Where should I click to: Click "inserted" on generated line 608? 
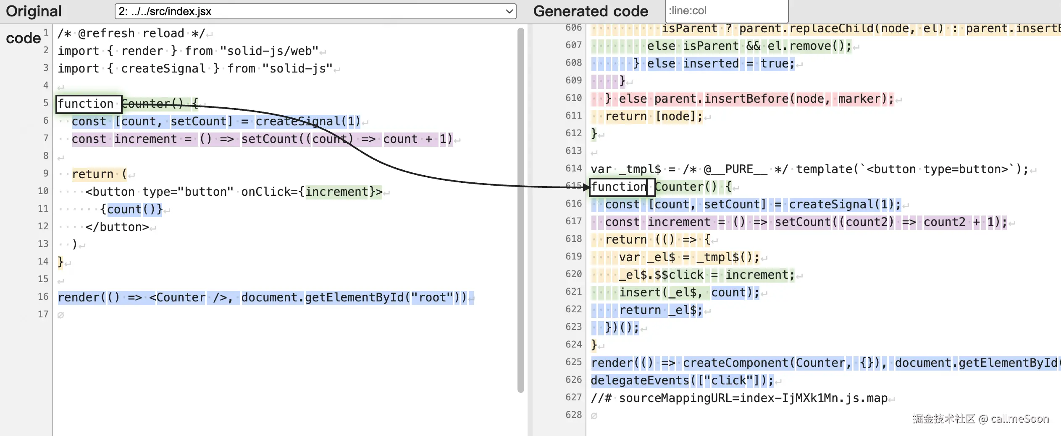711,63
